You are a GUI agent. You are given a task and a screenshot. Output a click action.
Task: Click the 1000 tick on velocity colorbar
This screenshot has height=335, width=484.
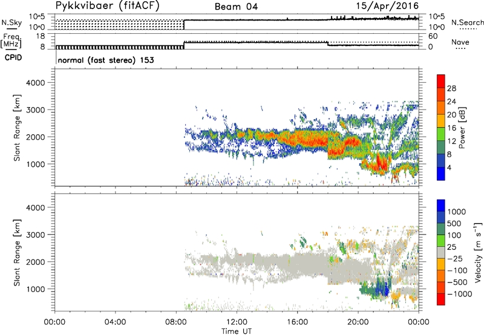[457, 212]
